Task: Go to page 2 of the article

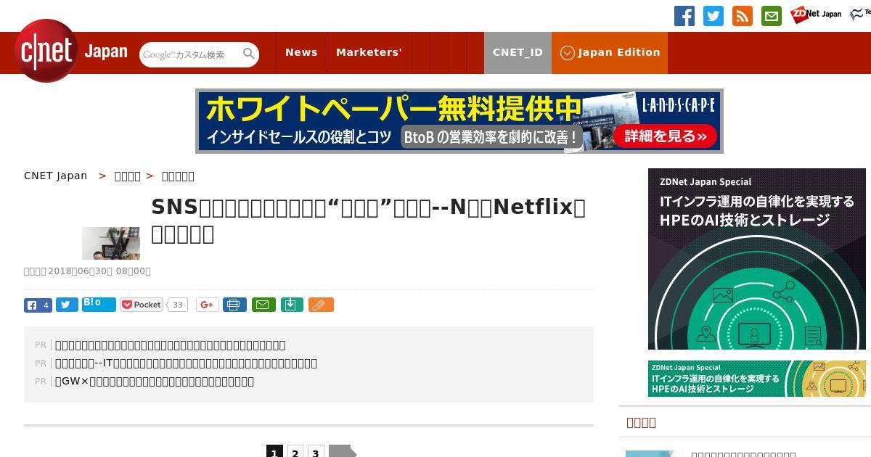Action: [295, 452]
